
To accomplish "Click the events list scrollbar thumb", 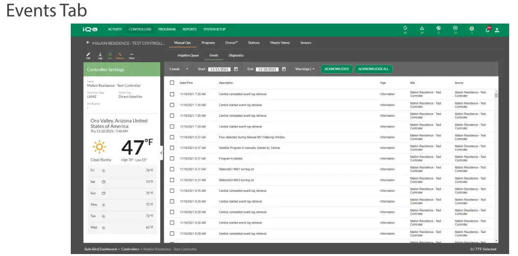I will coord(496,95).
